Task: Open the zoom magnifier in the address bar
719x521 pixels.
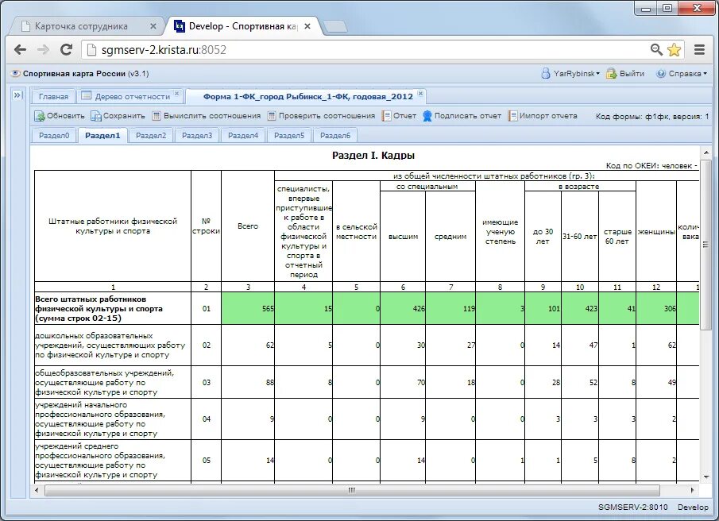Action: 657,49
